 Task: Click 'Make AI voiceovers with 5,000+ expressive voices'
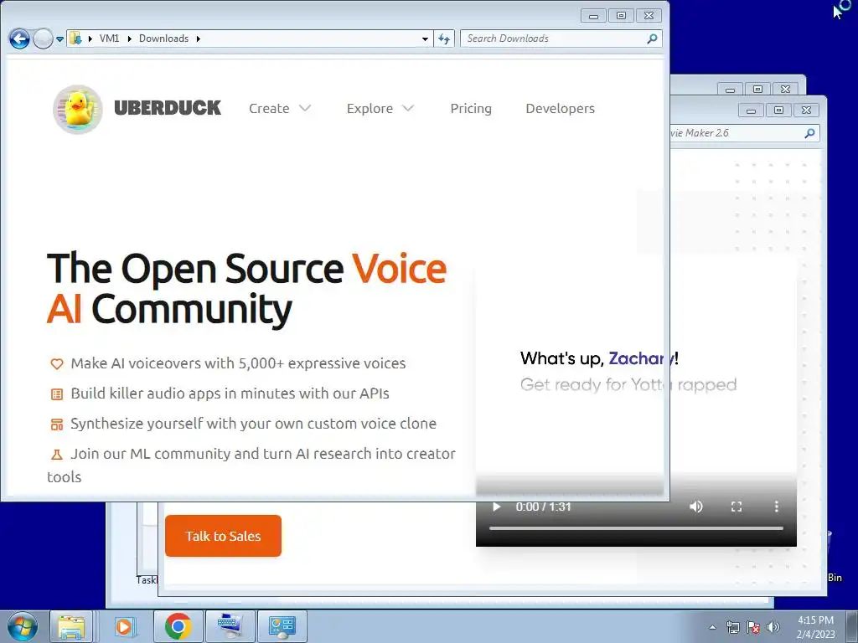click(238, 363)
